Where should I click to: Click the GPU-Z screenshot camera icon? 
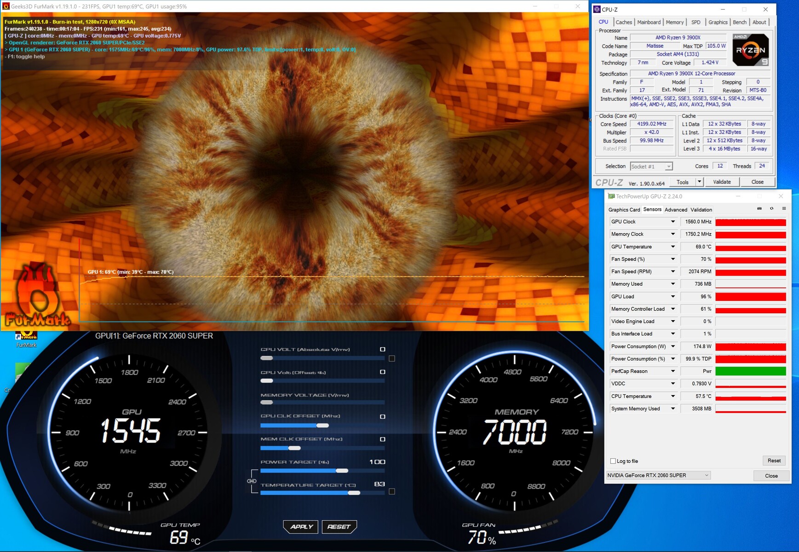click(759, 209)
